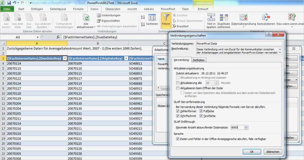This screenshot has width=304, height=160.
Task: Open Datenüberprüfung tool icon
Action: point(243,18)
